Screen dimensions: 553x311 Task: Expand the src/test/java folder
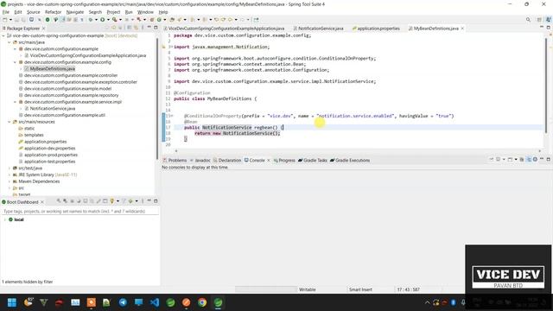(10, 168)
